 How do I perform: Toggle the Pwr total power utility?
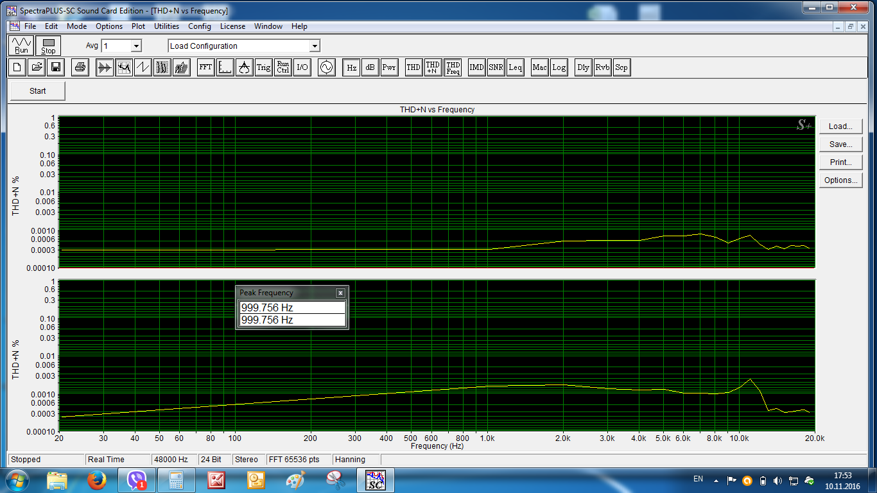point(390,67)
